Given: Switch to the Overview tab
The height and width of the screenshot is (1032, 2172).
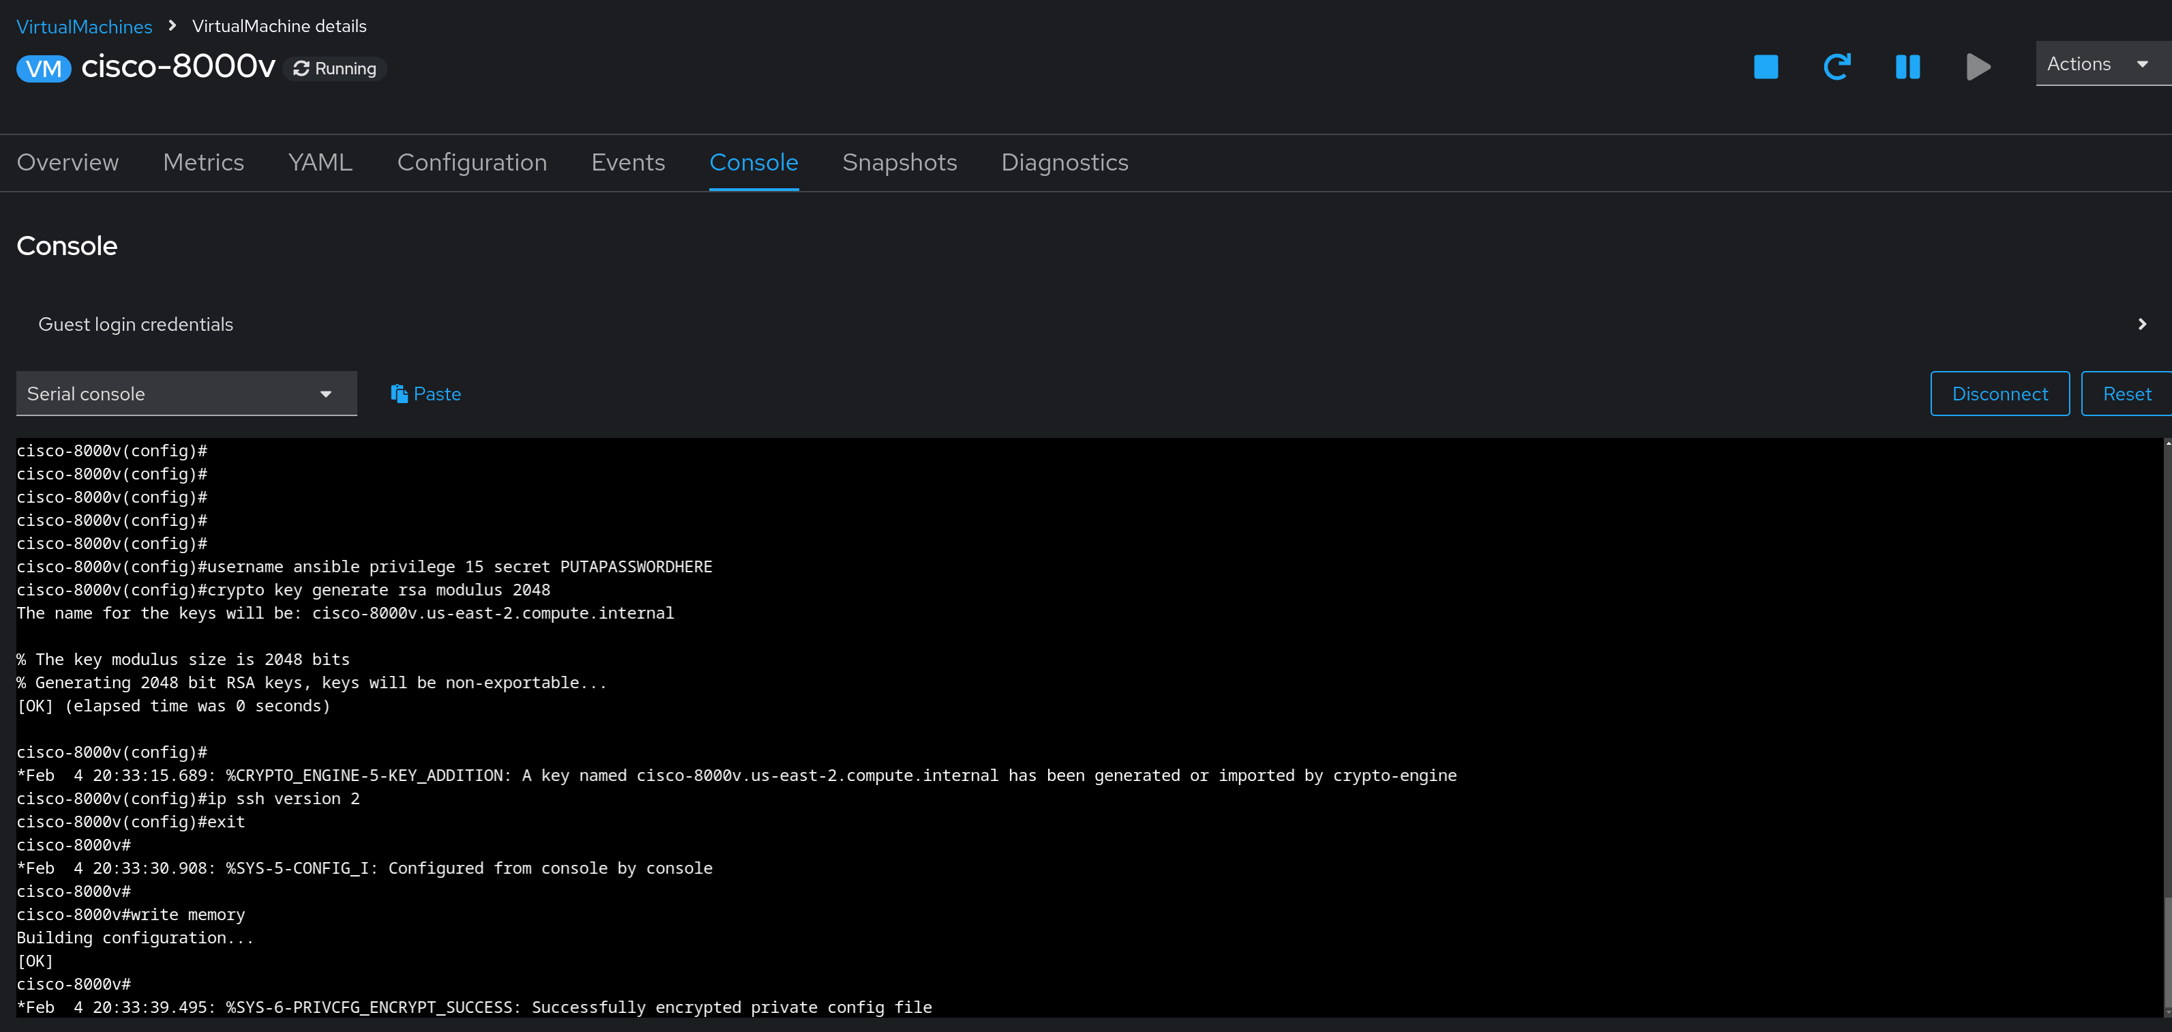Looking at the screenshot, I should [x=68, y=163].
